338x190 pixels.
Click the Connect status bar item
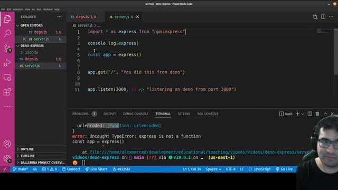(71, 169)
